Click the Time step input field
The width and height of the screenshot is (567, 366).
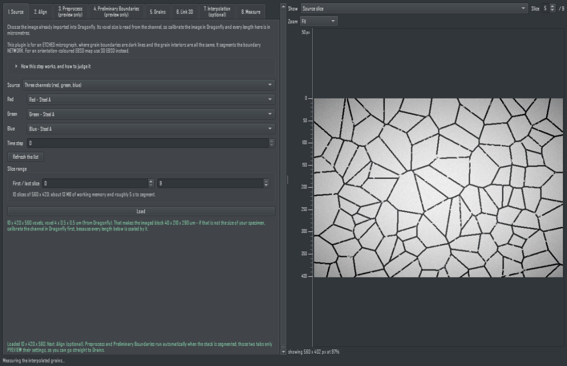[148, 143]
